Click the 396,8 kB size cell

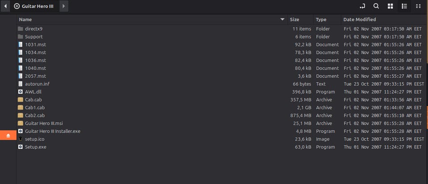click(x=302, y=92)
